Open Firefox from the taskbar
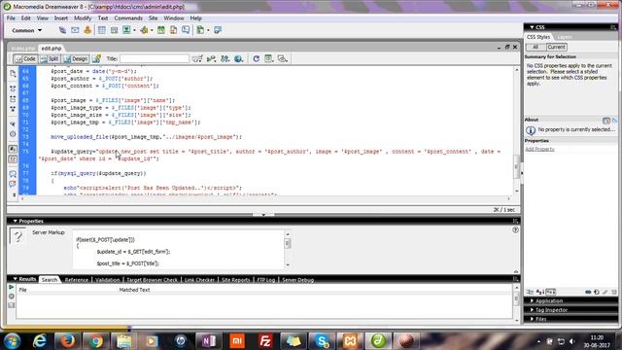 tap(67, 341)
